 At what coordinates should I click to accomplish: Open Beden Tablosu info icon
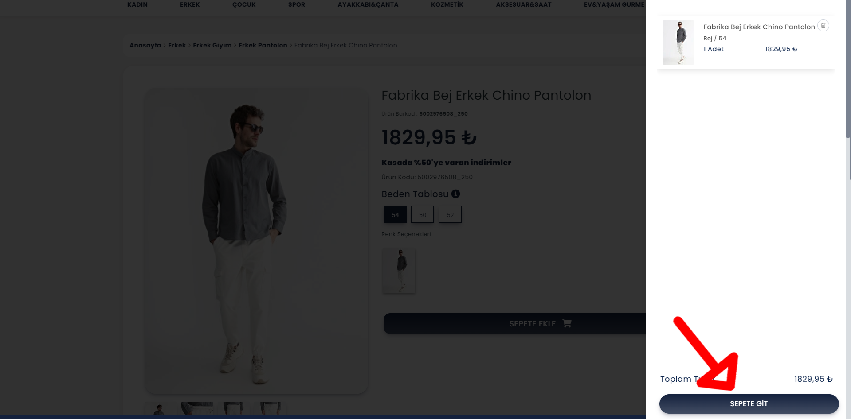click(x=455, y=194)
